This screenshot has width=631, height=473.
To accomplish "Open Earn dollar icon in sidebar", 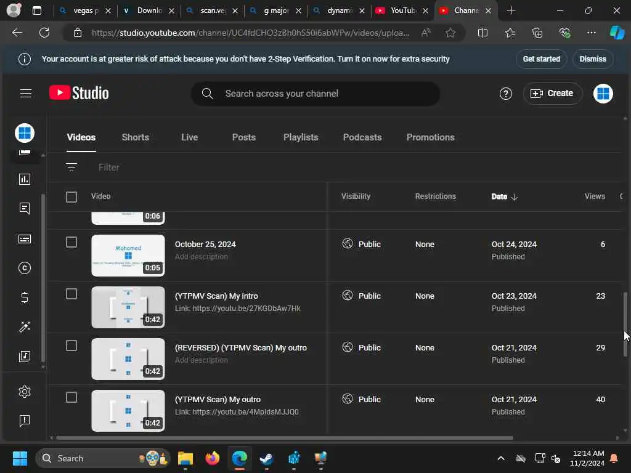I will [25, 297].
